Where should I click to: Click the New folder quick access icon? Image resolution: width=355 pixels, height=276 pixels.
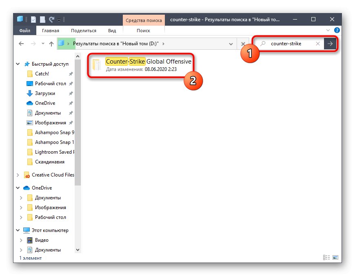[x=42, y=20]
